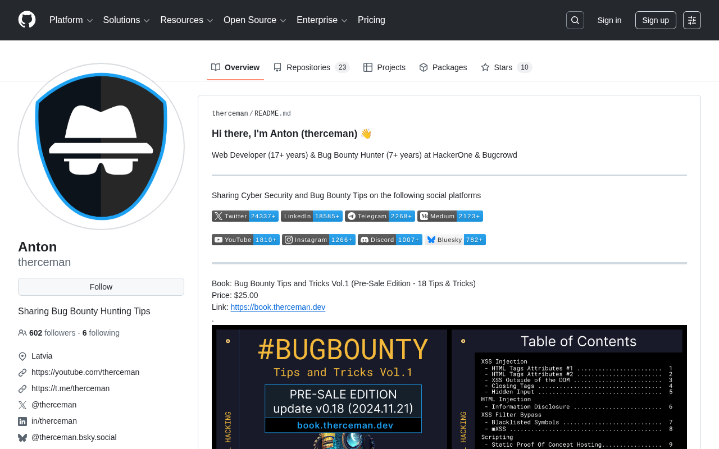Viewport: 719px width, 449px height.
Task: Follow the user Anton
Action: [101, 287]
